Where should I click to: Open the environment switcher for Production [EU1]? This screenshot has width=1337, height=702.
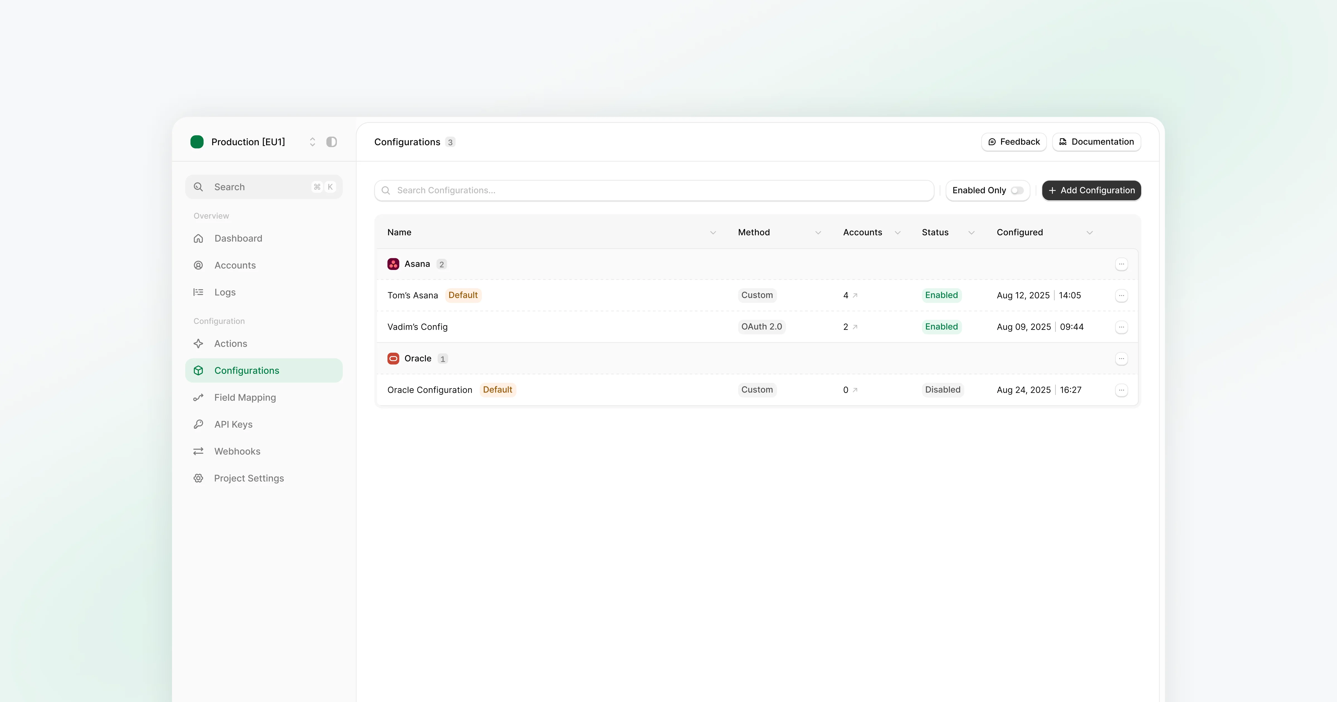[x=313, y=141]
